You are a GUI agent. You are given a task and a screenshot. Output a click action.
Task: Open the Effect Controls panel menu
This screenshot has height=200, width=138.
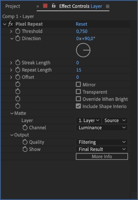pyautogui.click(x=108, y=6)
